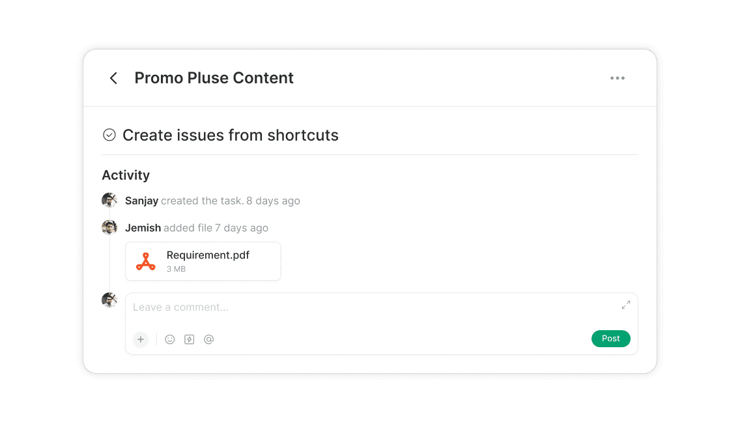Viewport: 740px width, 422px height.
Task: Mark the task checkmark circle as done
Action: click(x=109, y=135)
